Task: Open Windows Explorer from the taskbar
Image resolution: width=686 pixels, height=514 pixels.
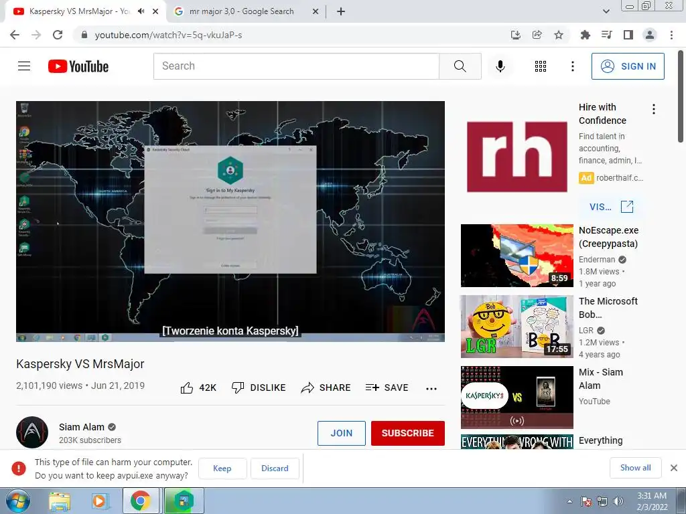Action: [x=60, y=501]
